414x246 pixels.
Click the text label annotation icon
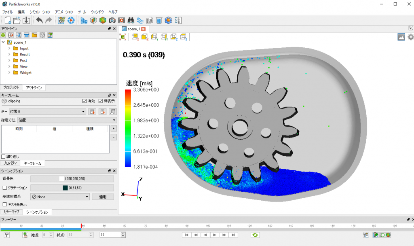point(150,20)
